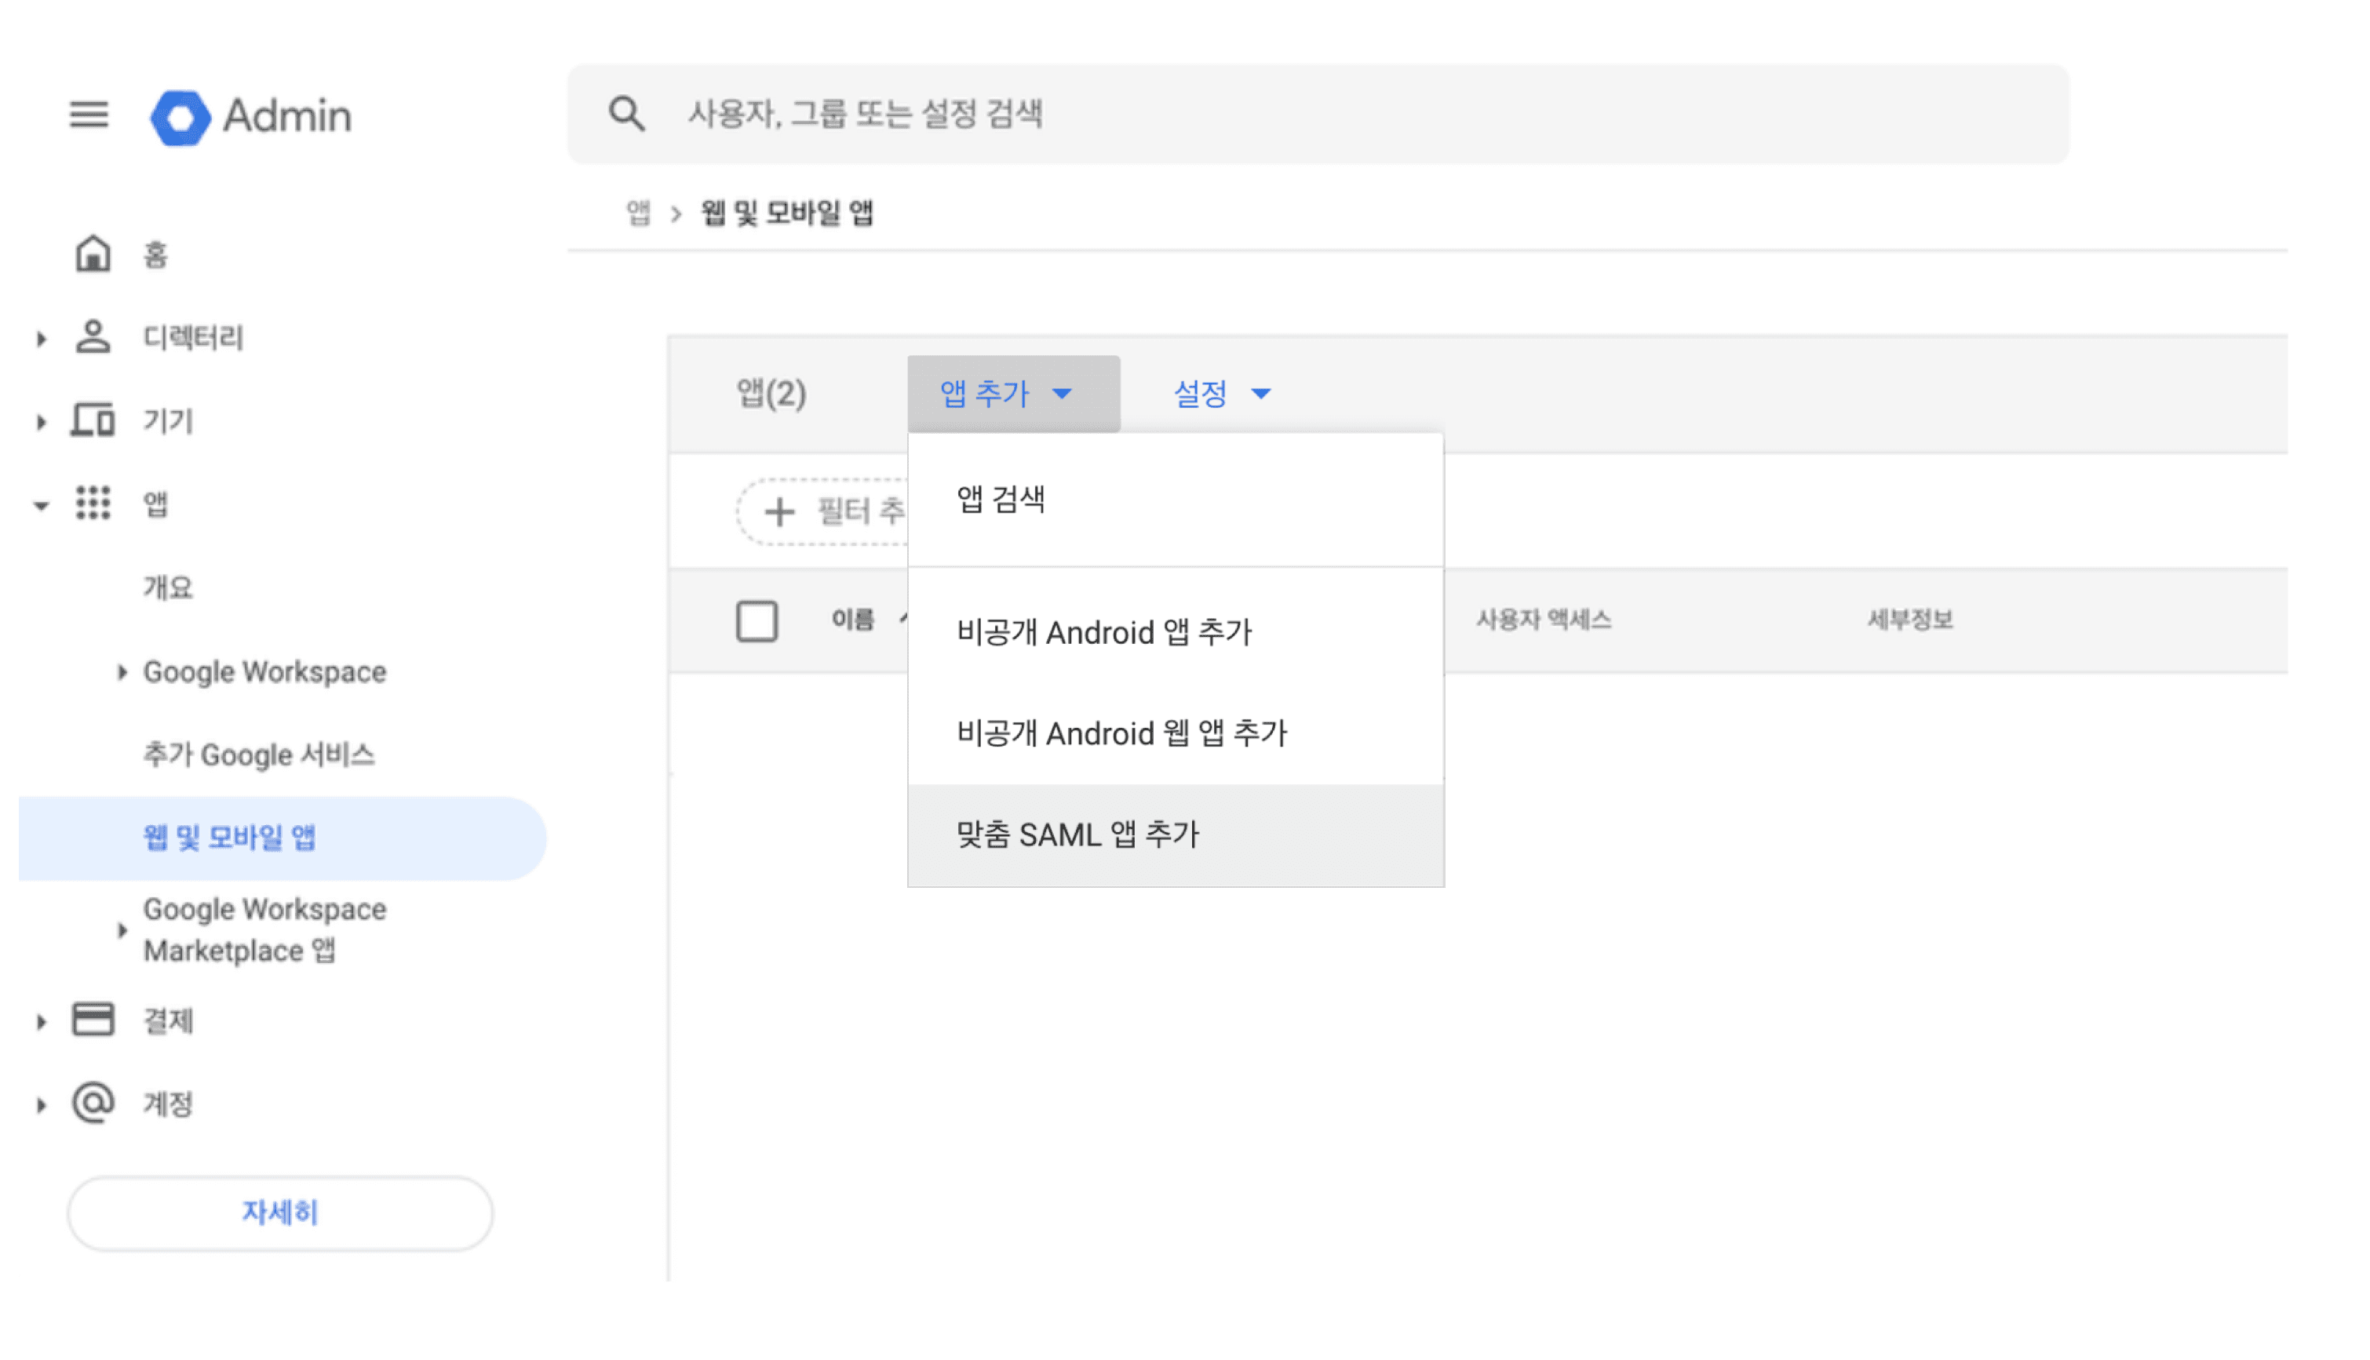2370x1360 pixels.
Task: Click the directory person icon
Action: 93,337
